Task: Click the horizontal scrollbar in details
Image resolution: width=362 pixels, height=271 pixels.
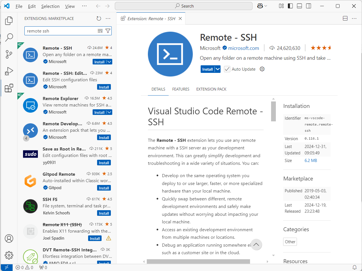Action: coord(198,261)
